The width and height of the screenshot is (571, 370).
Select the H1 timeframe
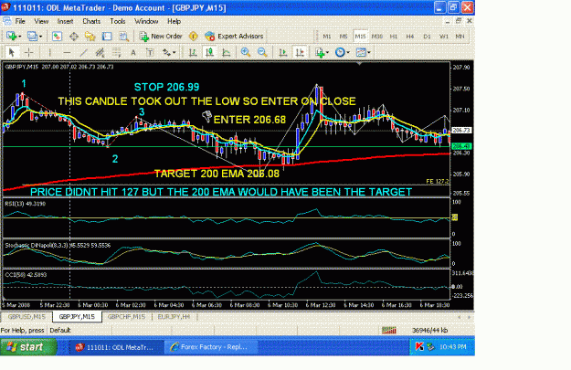394,37
